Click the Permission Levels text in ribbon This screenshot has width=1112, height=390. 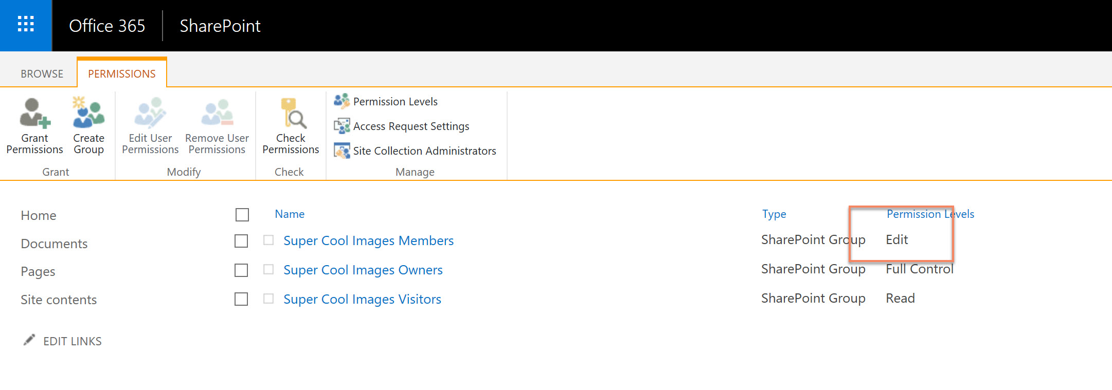coord(396,102)
